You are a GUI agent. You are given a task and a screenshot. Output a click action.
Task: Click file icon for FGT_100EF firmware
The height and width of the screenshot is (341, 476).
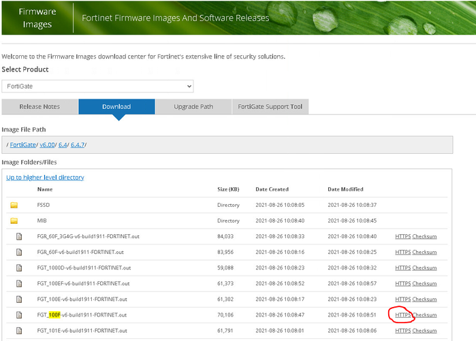(19, 283)
